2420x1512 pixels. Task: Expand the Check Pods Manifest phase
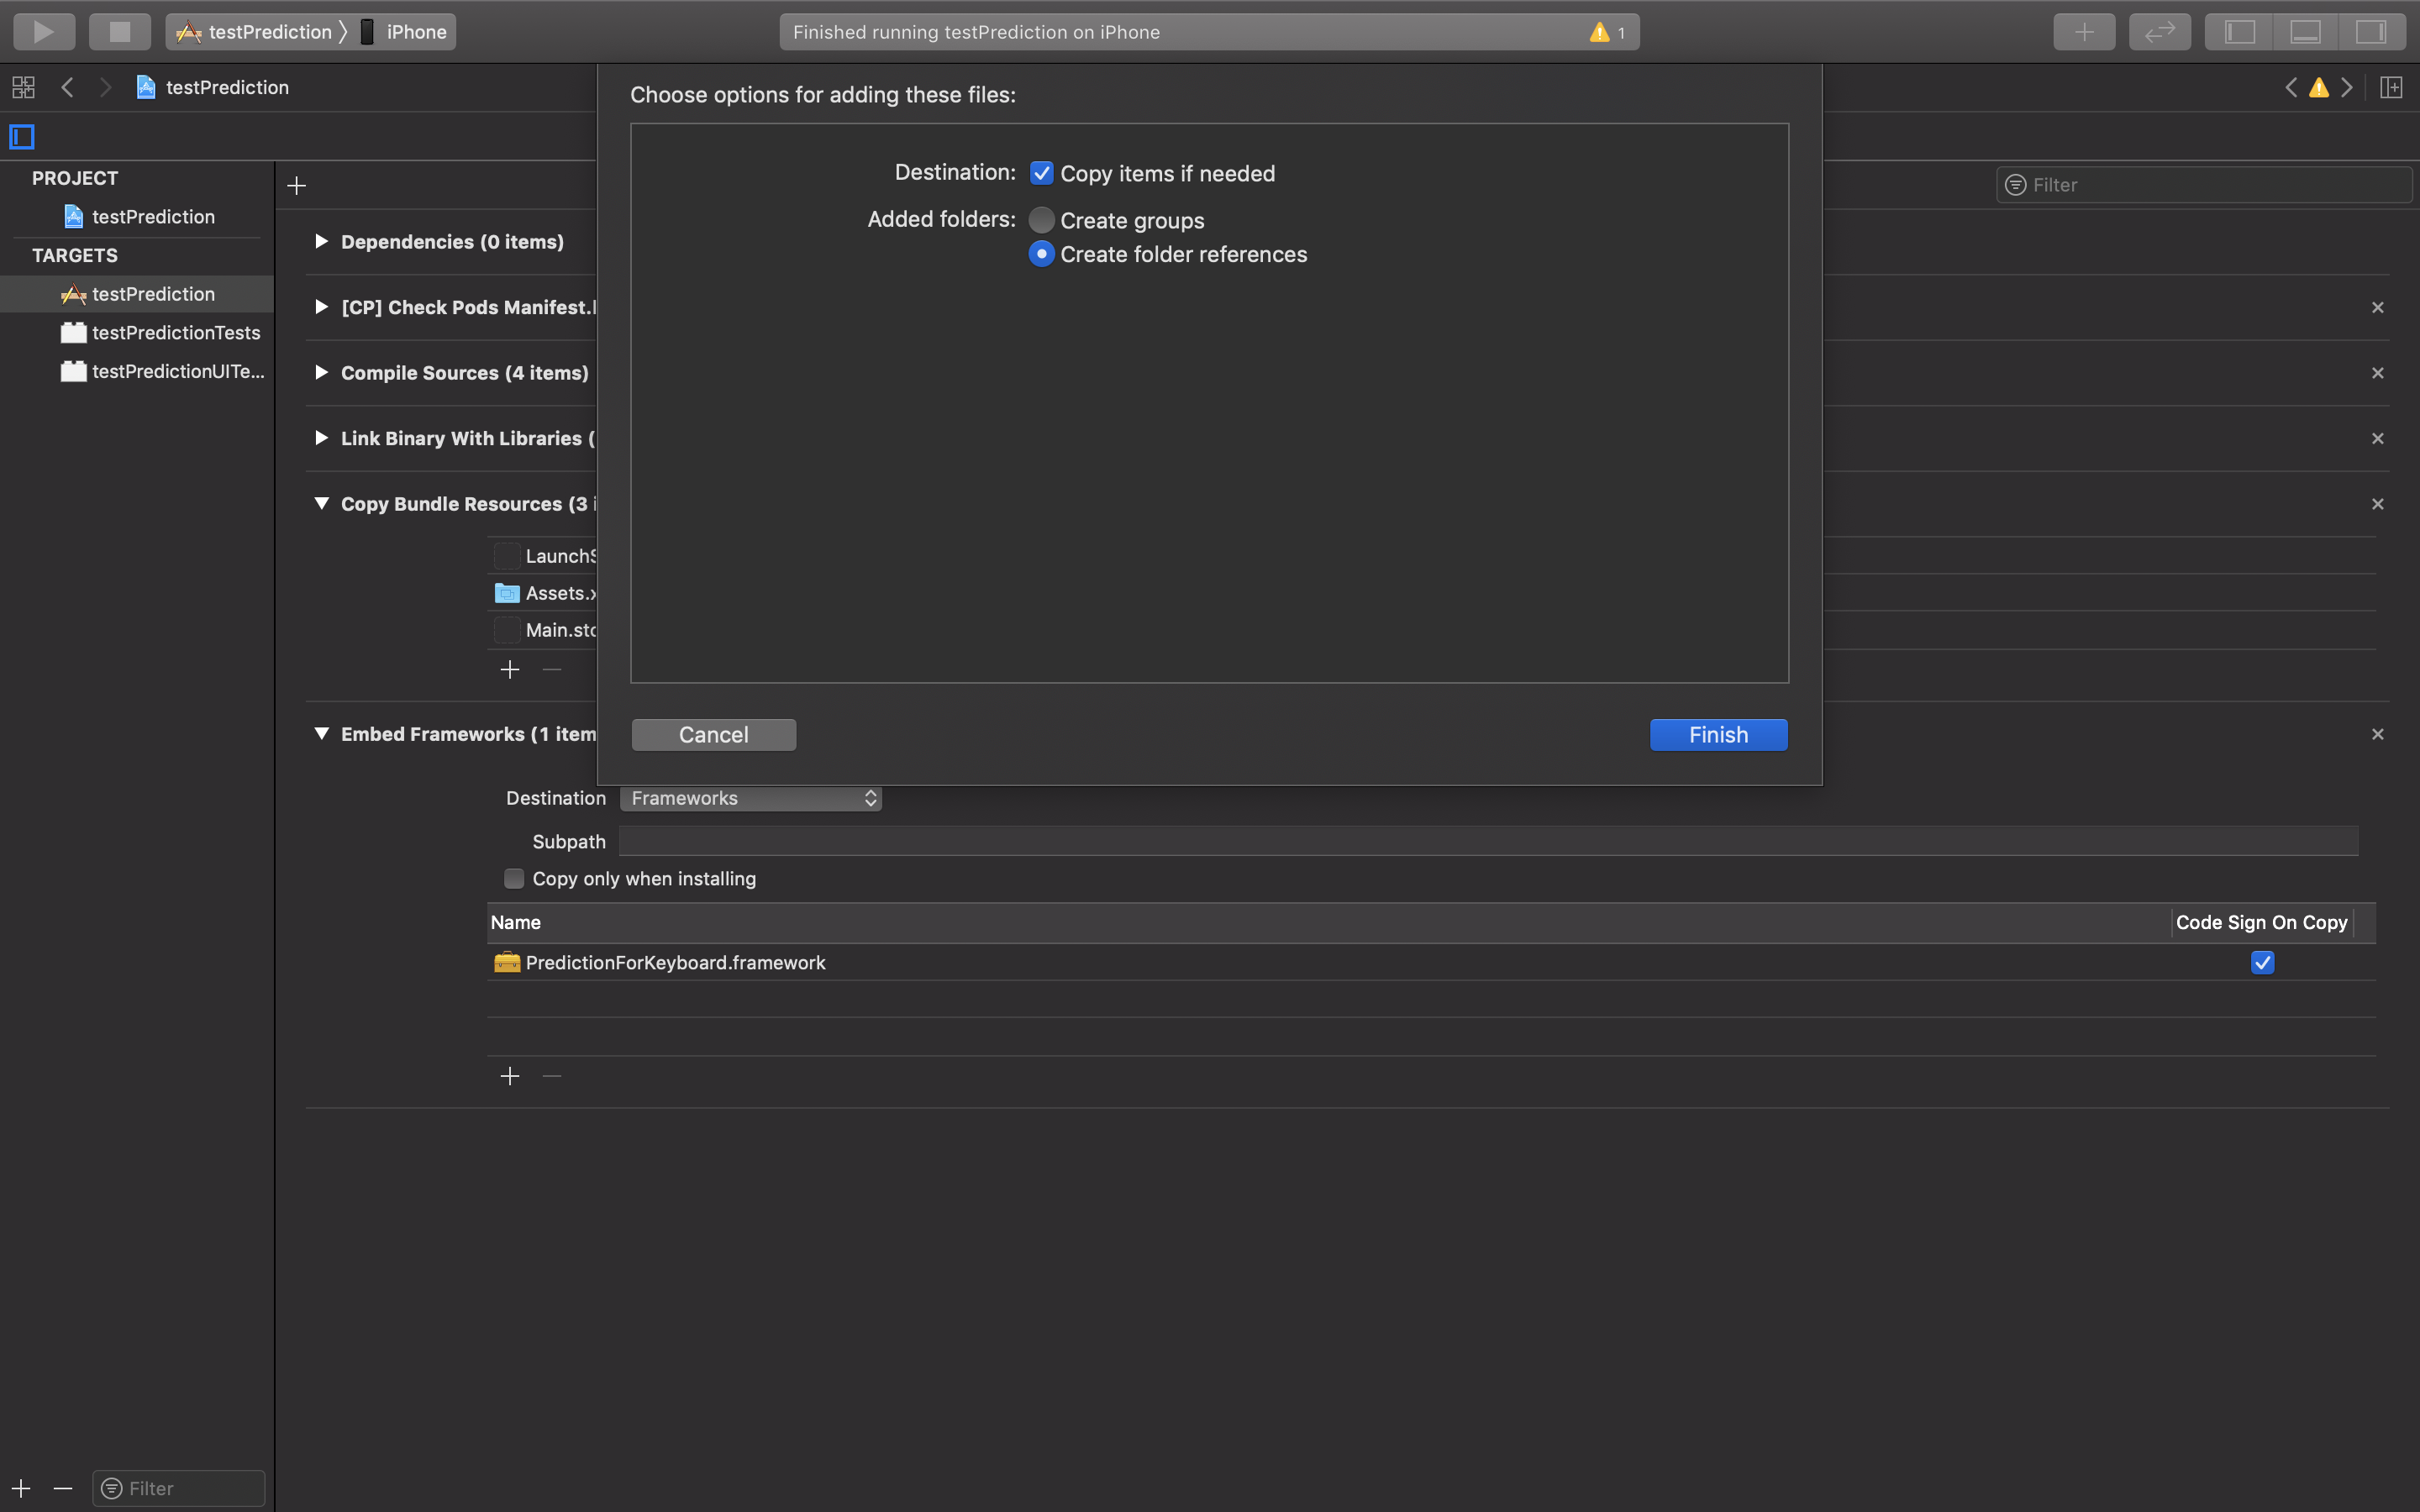point(321,307)
